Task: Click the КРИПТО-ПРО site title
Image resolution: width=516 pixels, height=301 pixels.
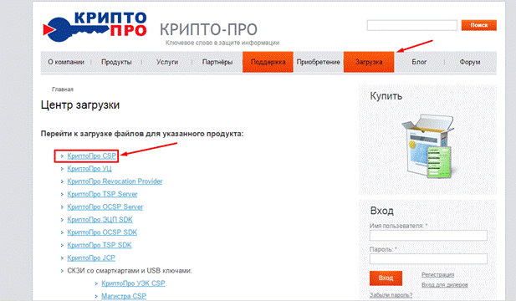Action: pyautogui.click(x=208, y=29)
